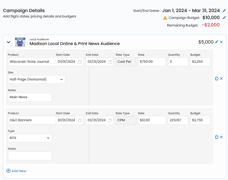Open calendar for O&O Banners start date
Viewport: 228px width, 180px height.
80,120
